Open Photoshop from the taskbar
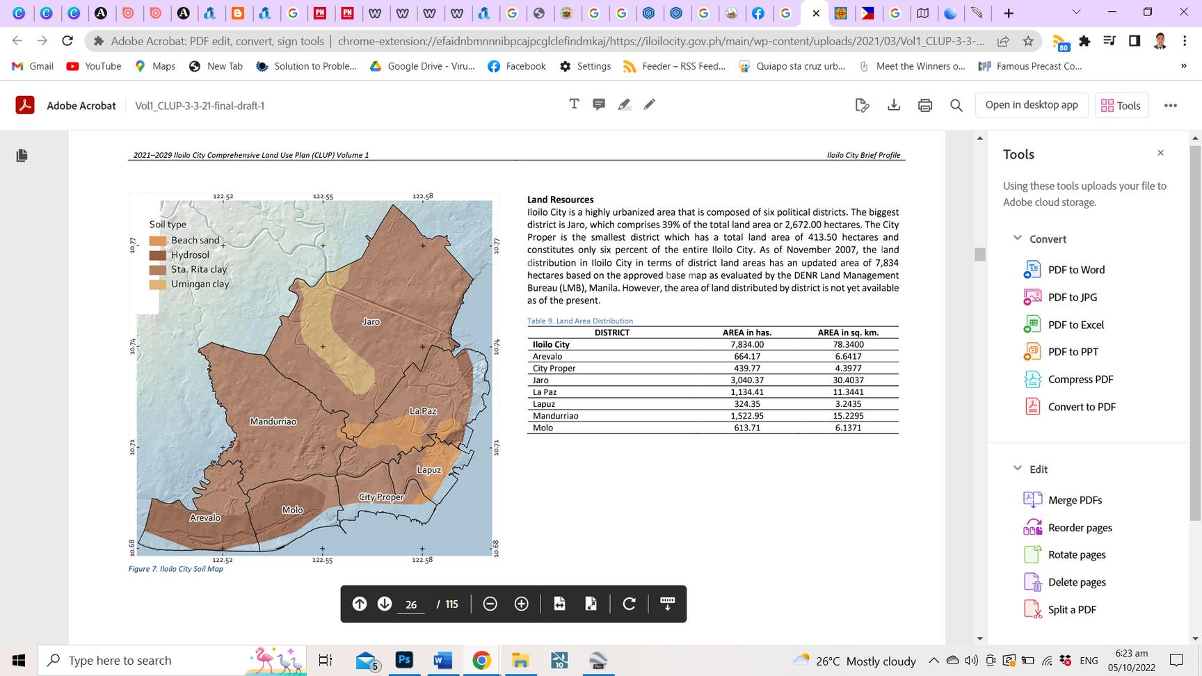Screen dimensions: 1202x676 404,660
